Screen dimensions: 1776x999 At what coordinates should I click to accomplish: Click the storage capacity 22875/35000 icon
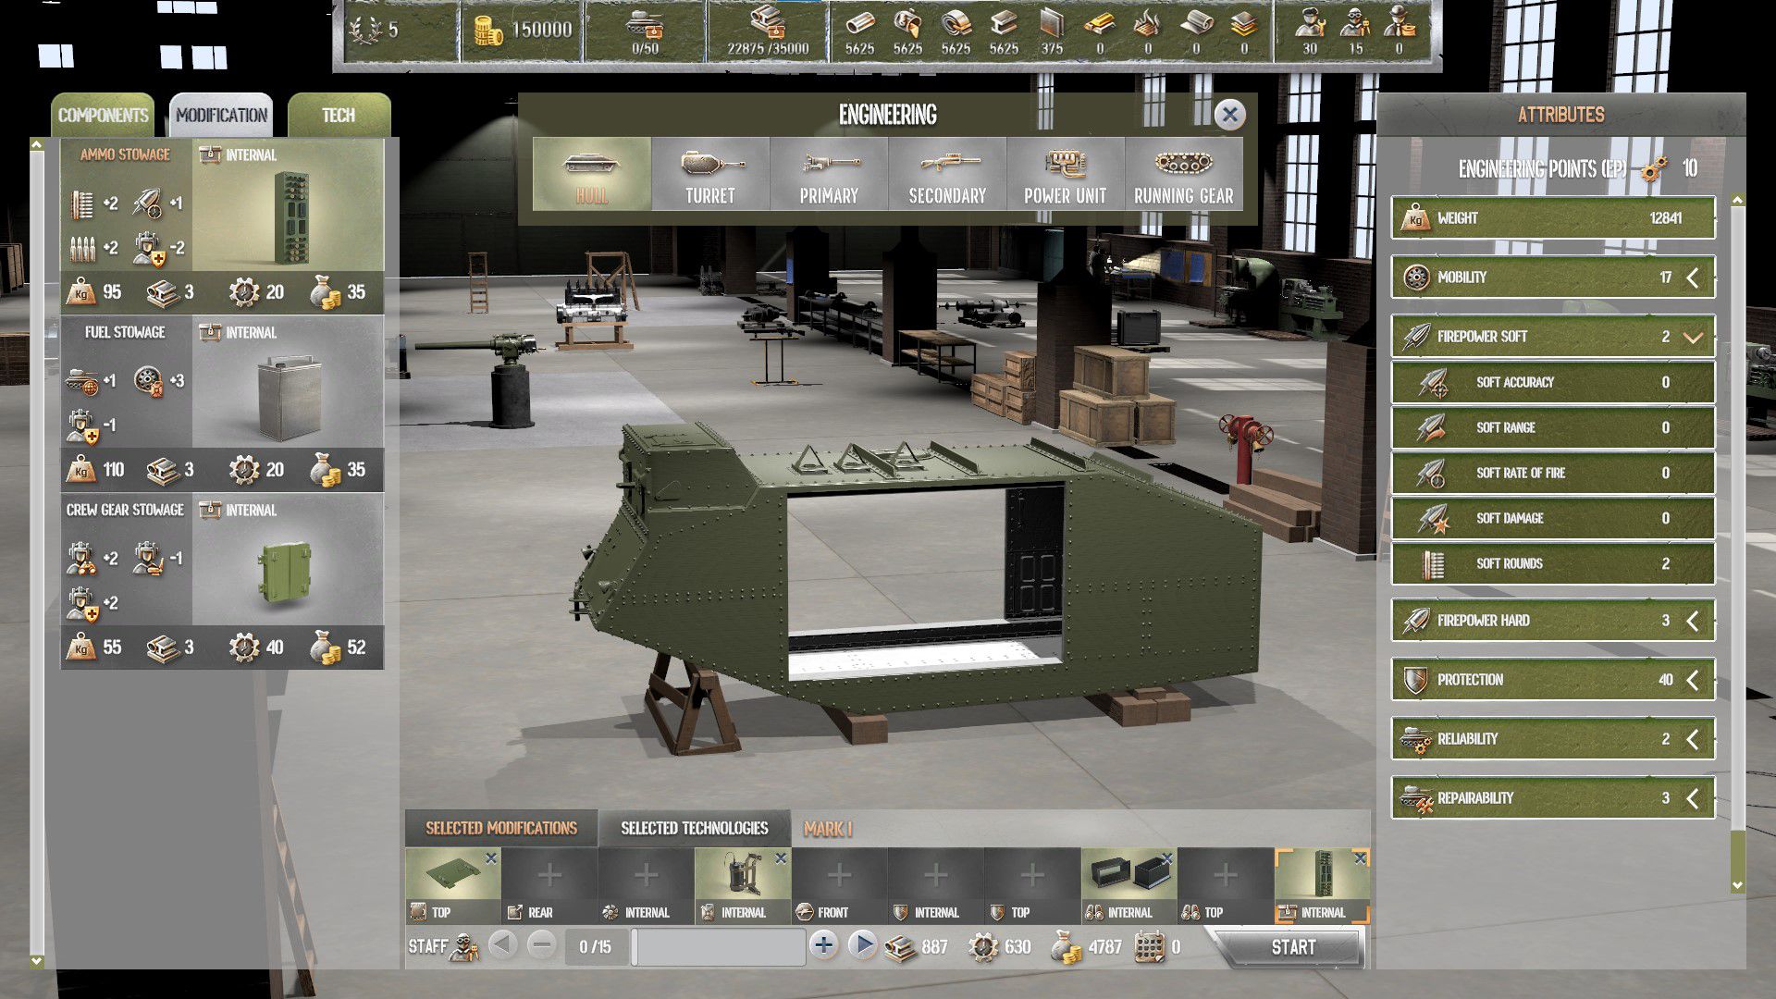click(767, 22)
